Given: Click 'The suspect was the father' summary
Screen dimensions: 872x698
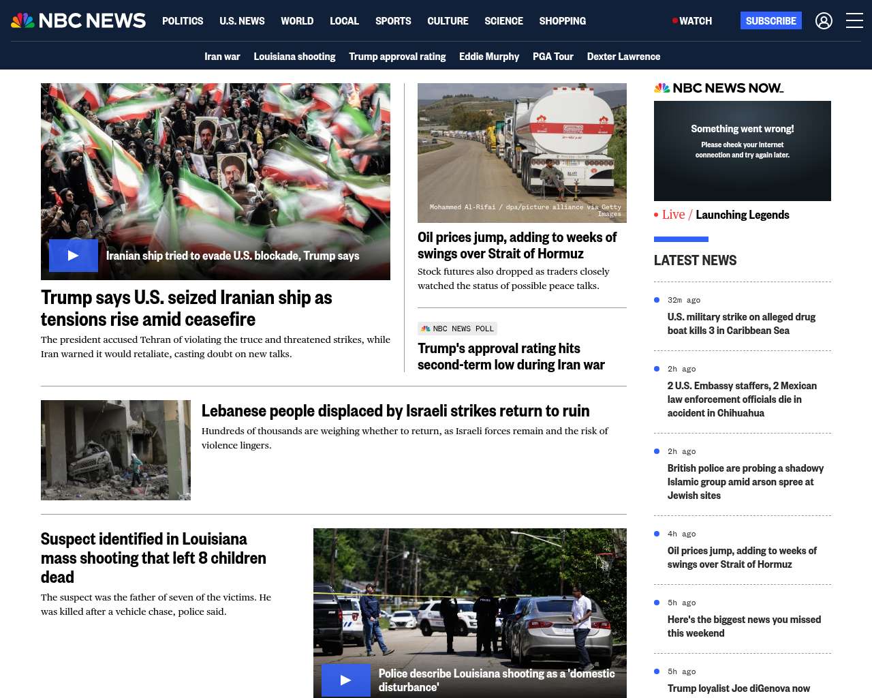Looking at the screenshot, I should [156, 604].
